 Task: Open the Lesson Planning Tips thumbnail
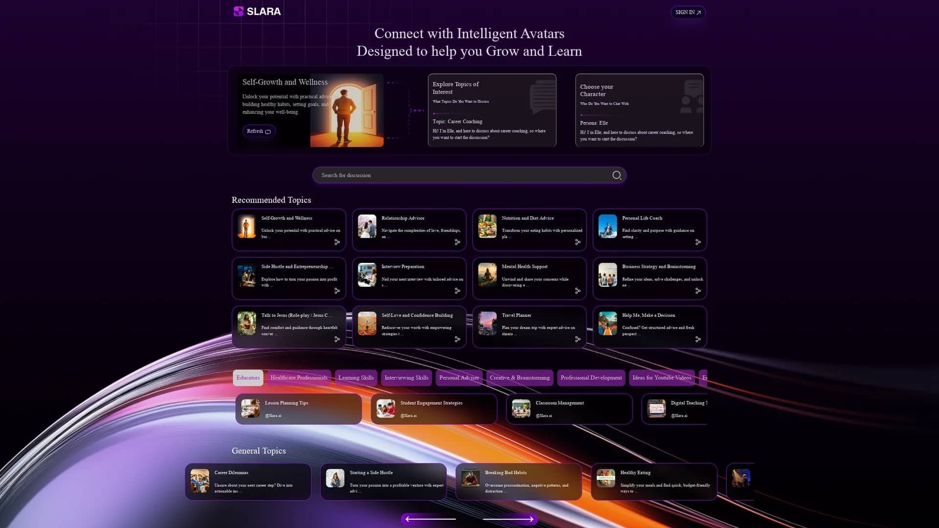click(250, 409)
